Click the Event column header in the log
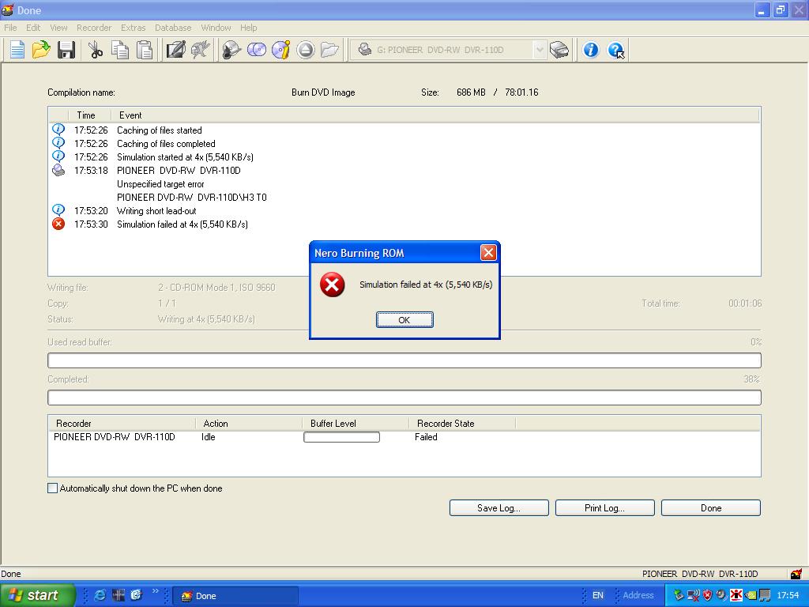Screen dimensions: 809x607 [435, 115]
